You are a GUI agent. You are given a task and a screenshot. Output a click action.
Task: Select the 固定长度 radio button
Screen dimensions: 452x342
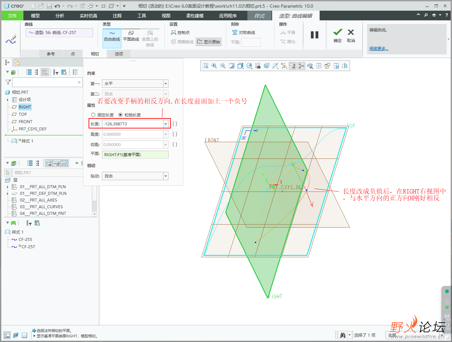tap(93, 115)
